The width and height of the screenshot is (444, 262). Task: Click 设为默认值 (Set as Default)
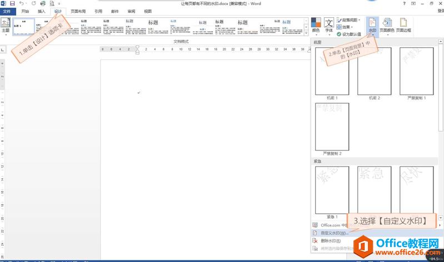coord(348,34)
